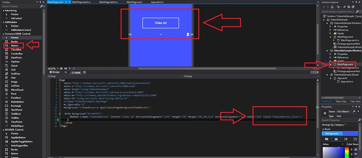This screenshot has width=362, height=158.
Task: Click the Solution Explorer Home icon
Action: (332, 7)
